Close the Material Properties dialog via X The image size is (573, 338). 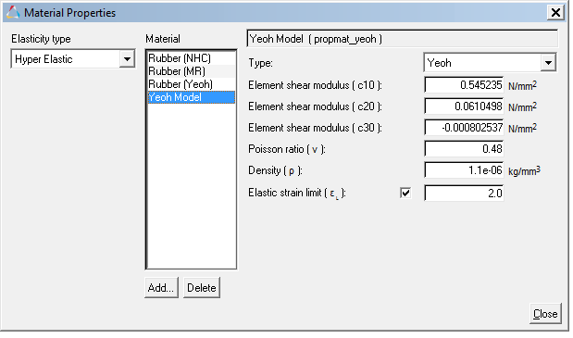tap(555, 13)
